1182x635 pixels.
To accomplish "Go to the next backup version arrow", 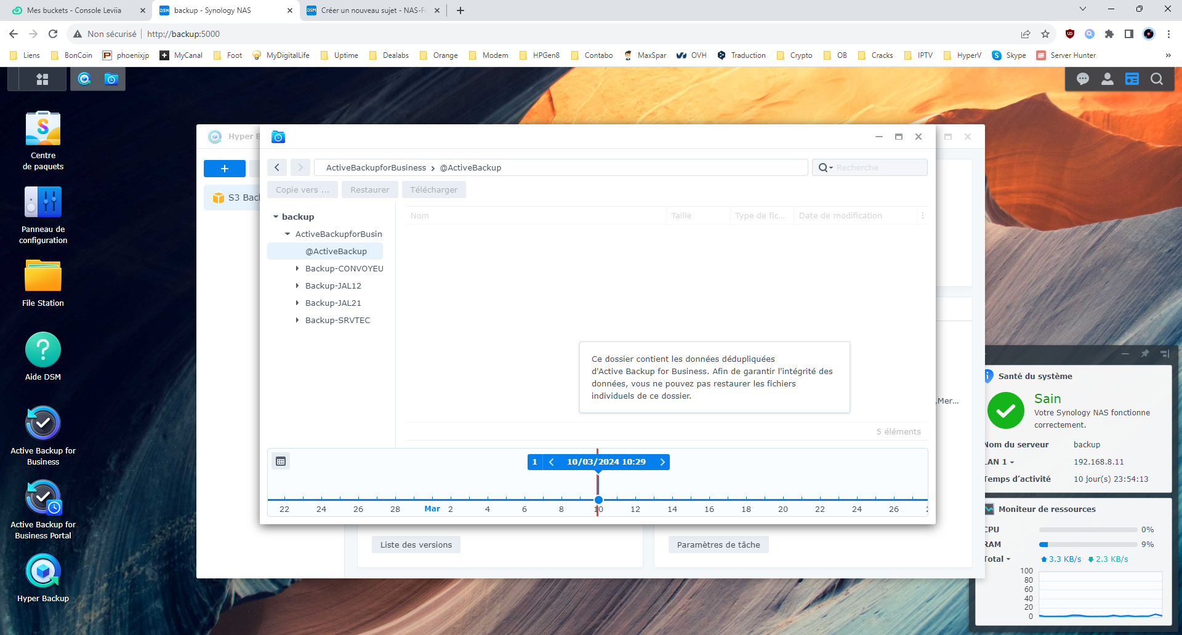I will tap(662, 462).
